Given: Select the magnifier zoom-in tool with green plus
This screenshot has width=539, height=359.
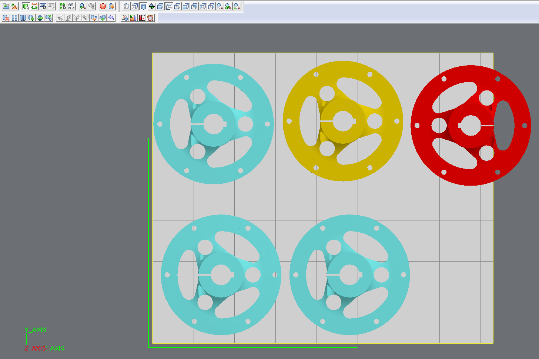Looking at the screenshot, I should (x=83, y=6).
